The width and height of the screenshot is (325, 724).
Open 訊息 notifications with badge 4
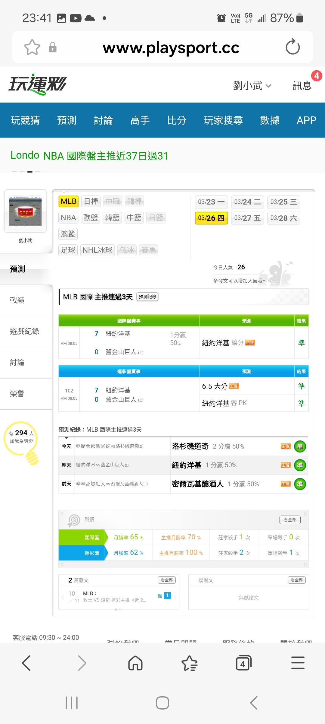coord(302,86)
